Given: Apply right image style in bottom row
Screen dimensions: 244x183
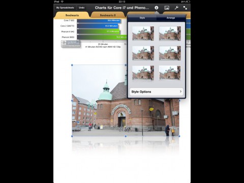Looking at the screenshot, I should tap(170, 73).
